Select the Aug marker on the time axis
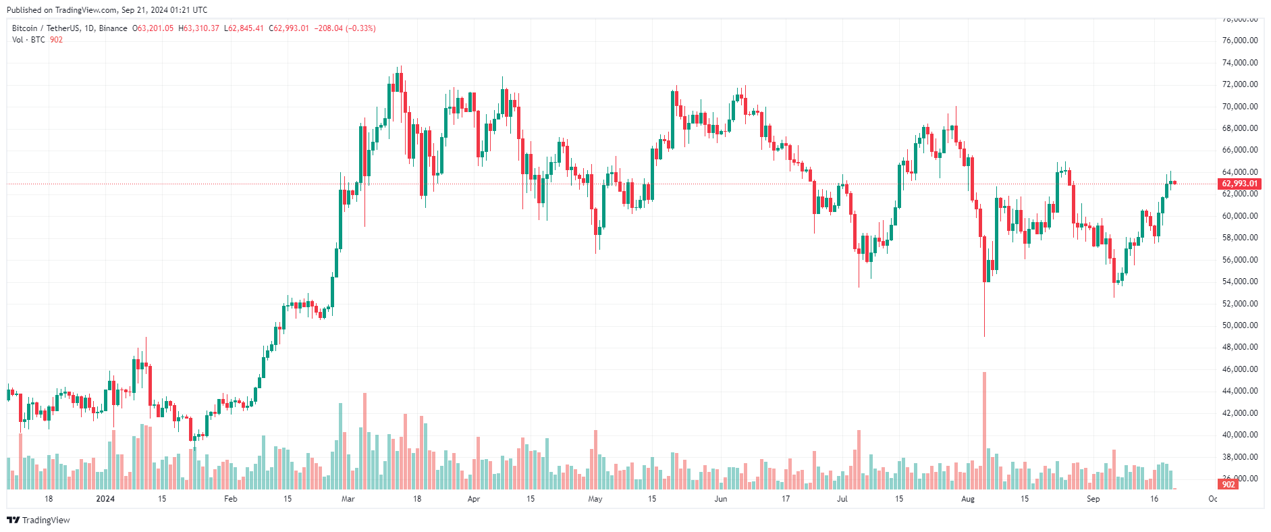Viewport: 1271px width, 532px height. click(x=968, y=499)
